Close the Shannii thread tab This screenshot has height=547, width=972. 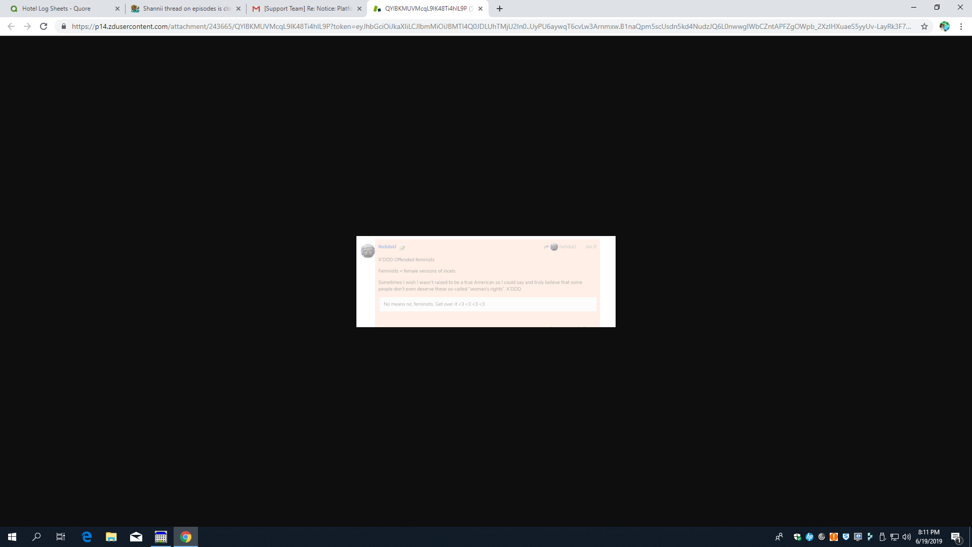[238, 9]
